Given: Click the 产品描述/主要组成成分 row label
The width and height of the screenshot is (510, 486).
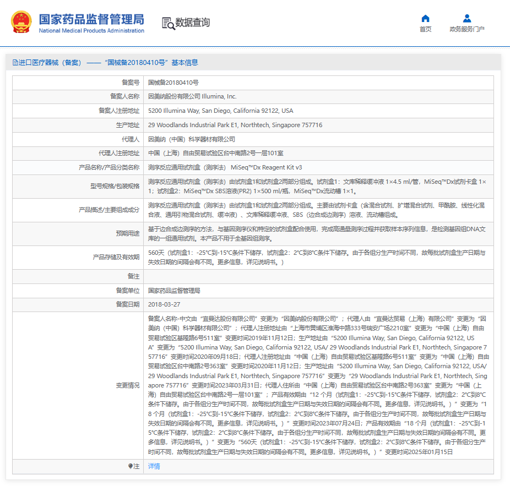Looking at the screenshot, I should [x=109, y=210].
